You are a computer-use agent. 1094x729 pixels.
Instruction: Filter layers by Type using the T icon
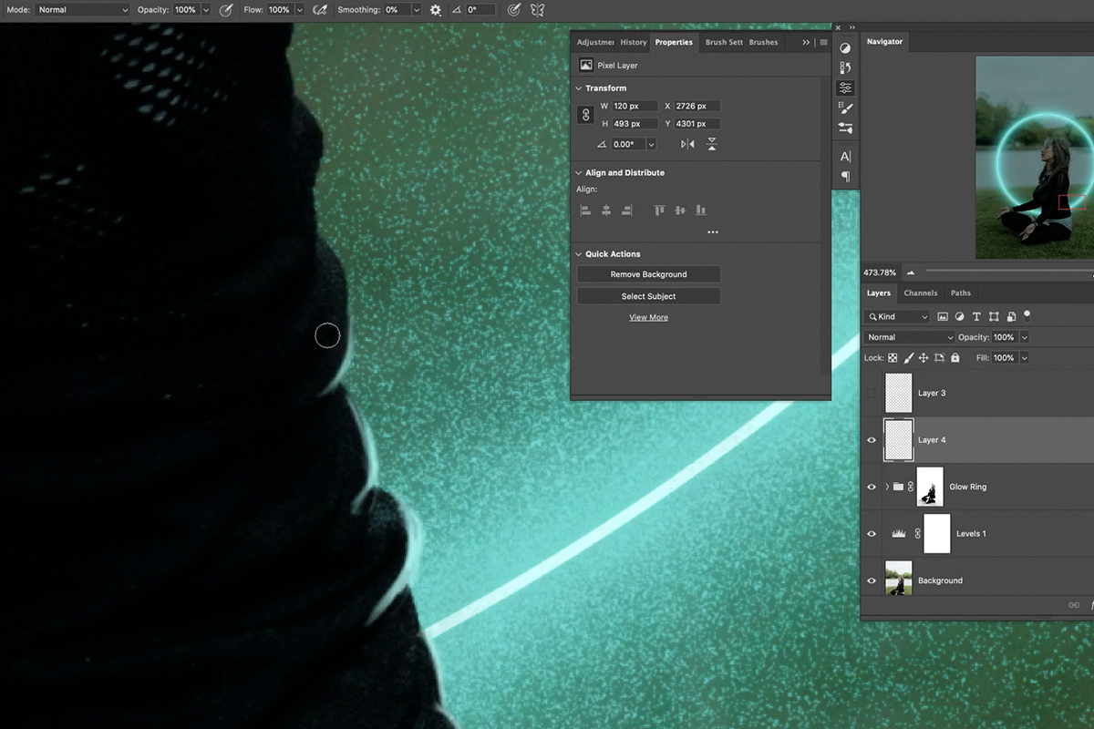[975, 316]
